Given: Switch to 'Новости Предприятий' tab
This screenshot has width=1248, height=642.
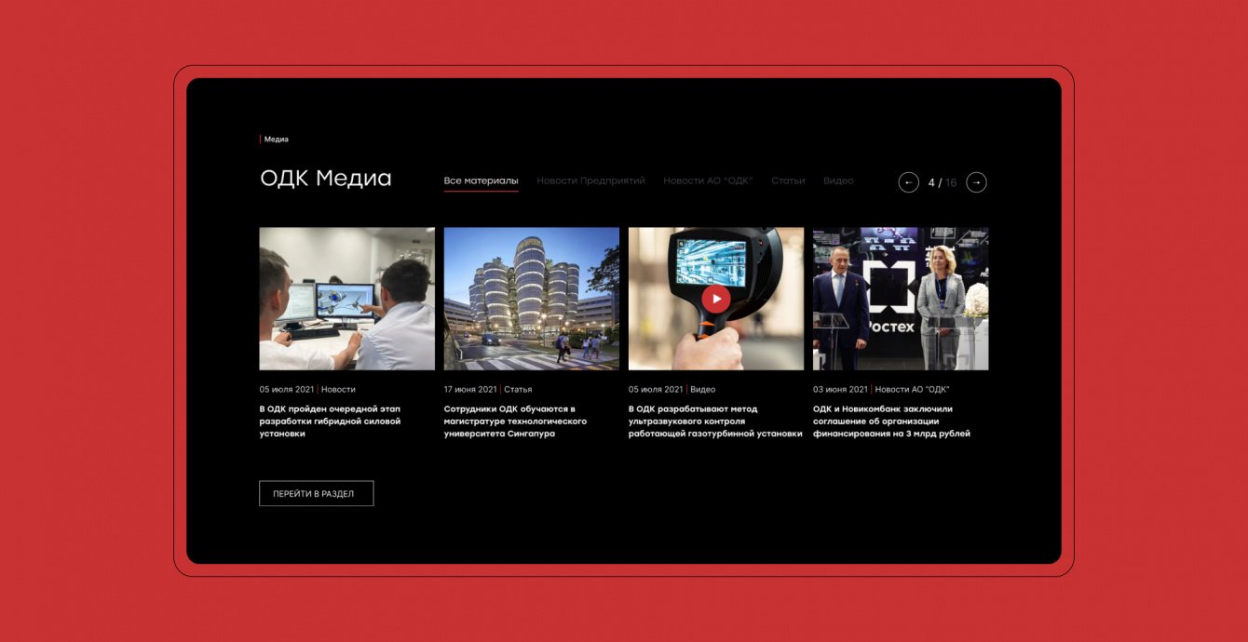Looking at the screenshot, I should (x=590, y=181).
